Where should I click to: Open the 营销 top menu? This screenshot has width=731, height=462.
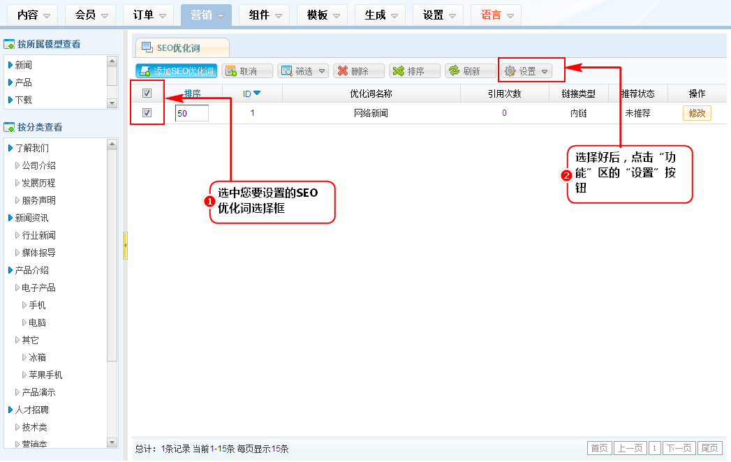click(205, 15)
